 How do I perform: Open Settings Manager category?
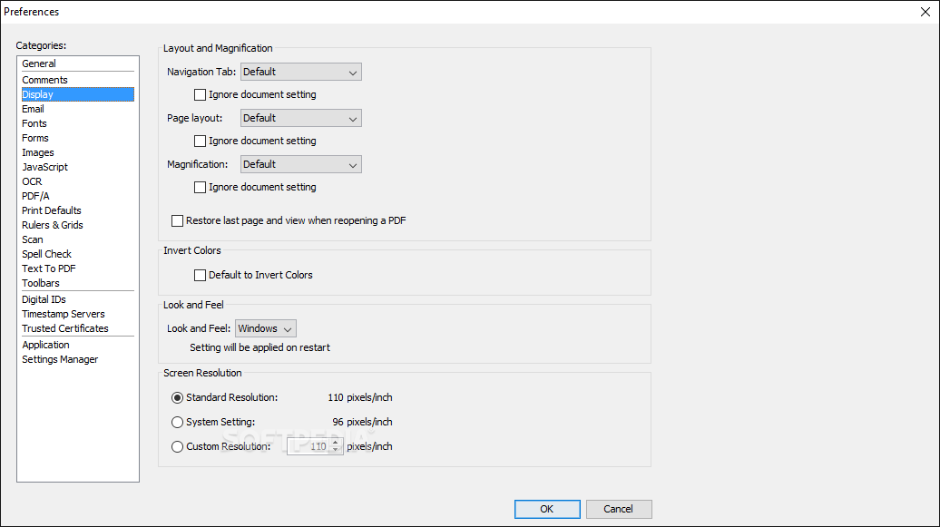[60, 359]
